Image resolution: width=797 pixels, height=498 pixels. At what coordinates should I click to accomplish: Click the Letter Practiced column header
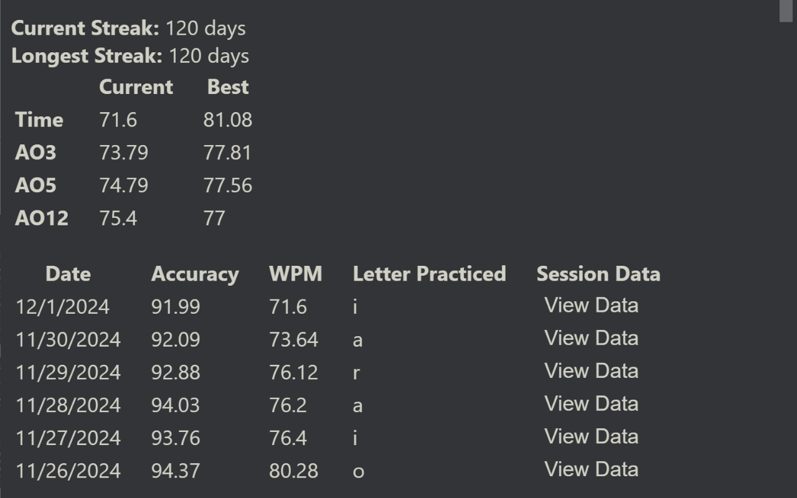click(429, 274)
